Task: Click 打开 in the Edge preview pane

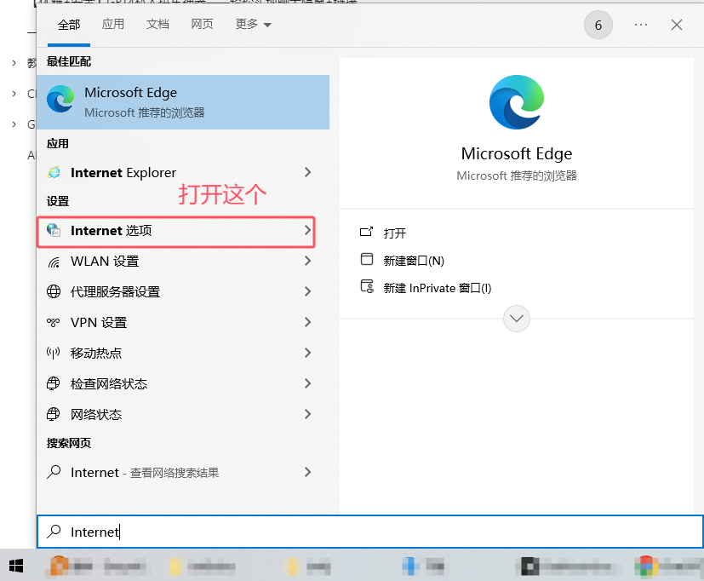Action: (x=395, y=233)
